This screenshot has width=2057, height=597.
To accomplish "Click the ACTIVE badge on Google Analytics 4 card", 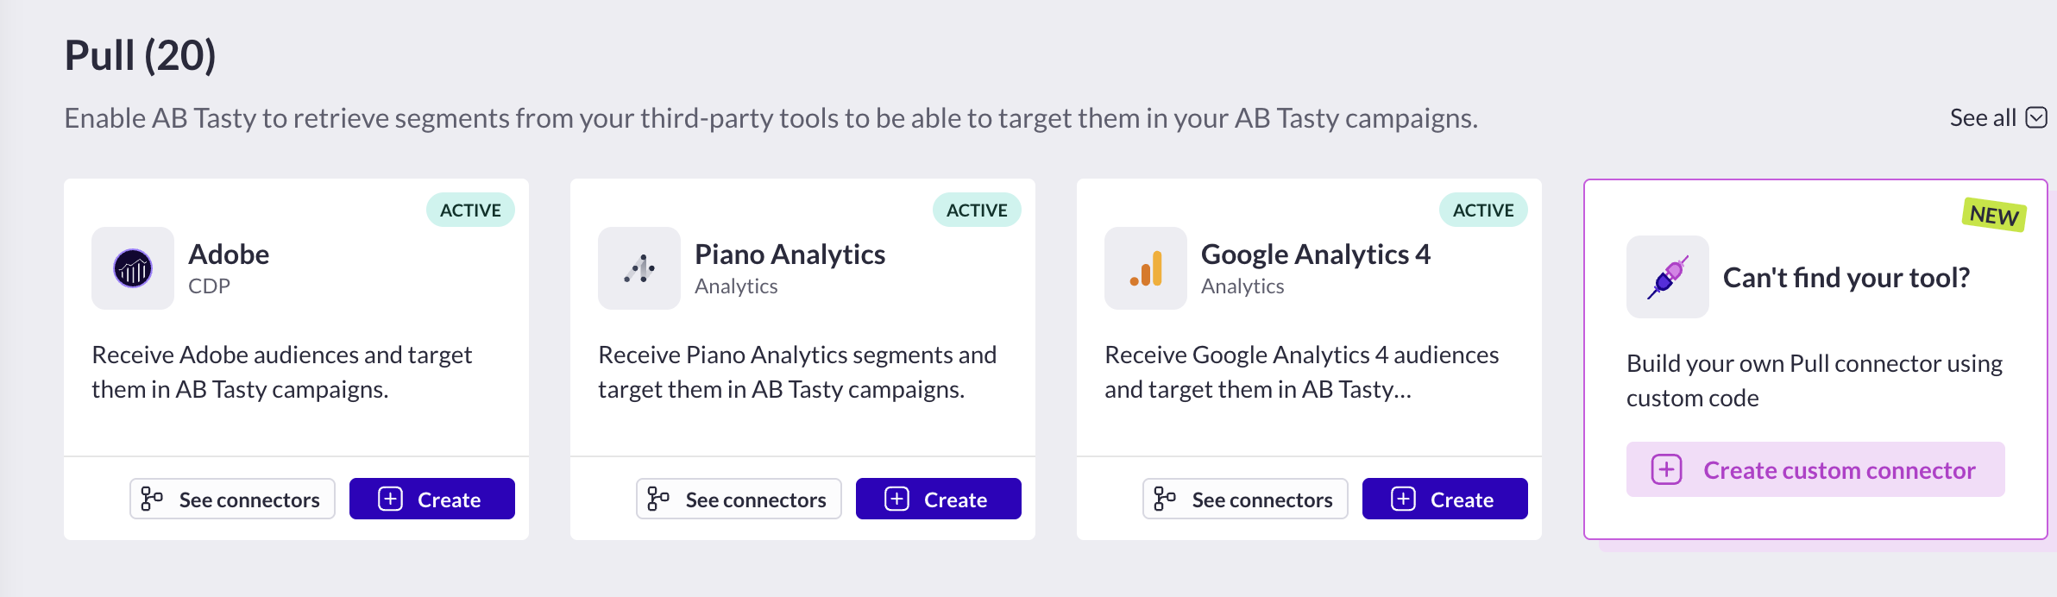I will pos(1483,211).
